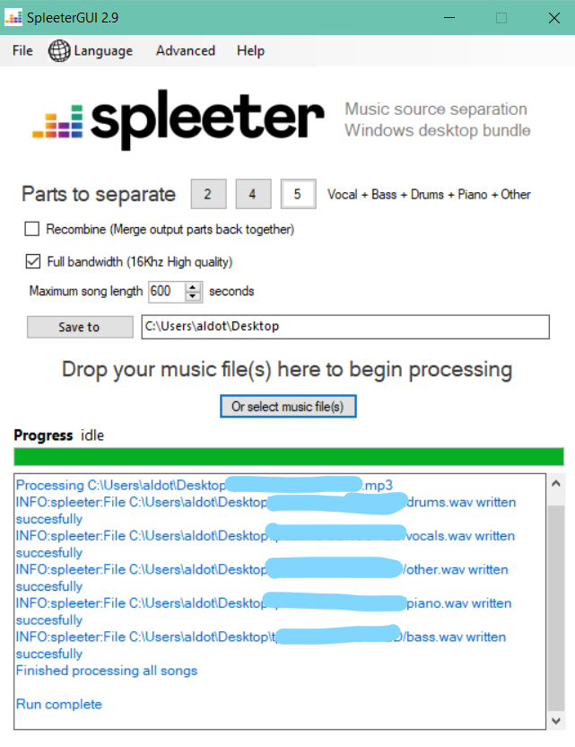This screenshot has width=575, height=747.
Task: Click the scrollbar down arrow in the log
Action: click(554, 720)
